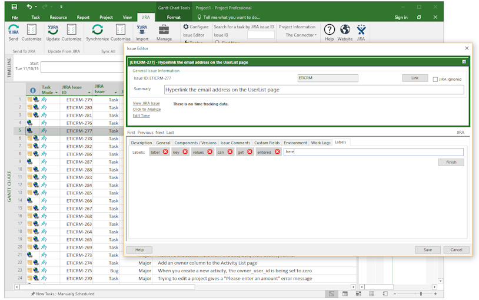The width and height of the screenshot is (479, 300).
Task: Toggle the JIRA Ignored checkbox
Action: [x=435, y=80]
